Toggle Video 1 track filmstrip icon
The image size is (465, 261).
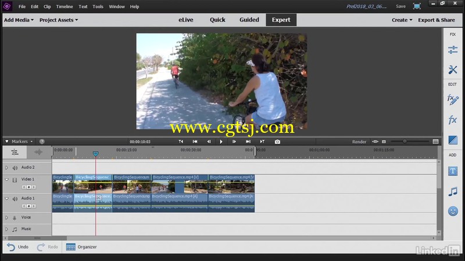coord(15,180)
